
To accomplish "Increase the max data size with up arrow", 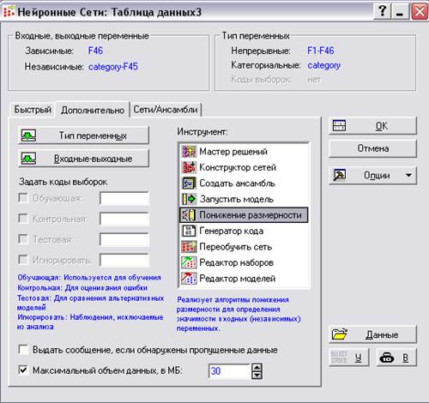I will (257, 367).
